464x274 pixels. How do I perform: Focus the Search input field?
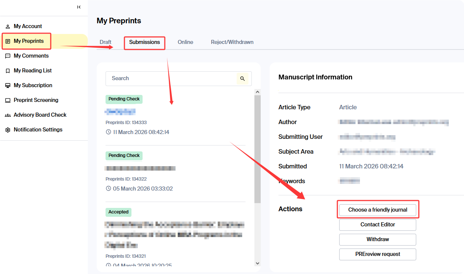click(170, 78)
